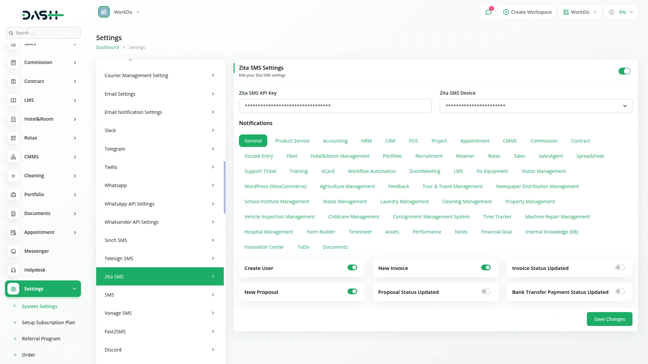Viewport: 648px width, 364px height.
Task: Click the Messenger sidebar icon
Action: click(13, 251)
